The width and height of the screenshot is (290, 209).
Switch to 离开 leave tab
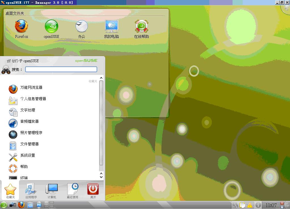93,191
